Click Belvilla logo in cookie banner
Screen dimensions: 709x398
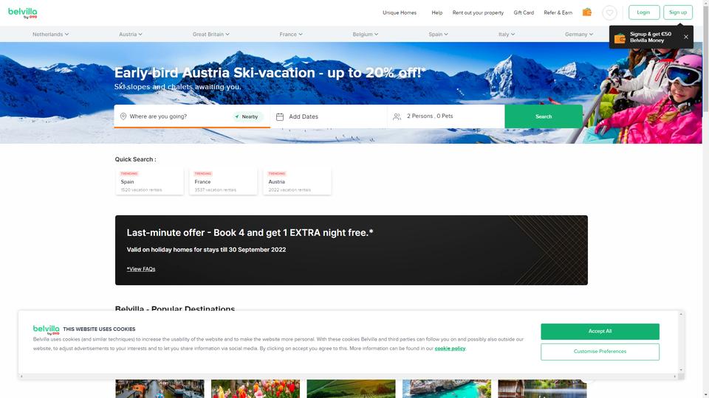(x=46, y=329)
